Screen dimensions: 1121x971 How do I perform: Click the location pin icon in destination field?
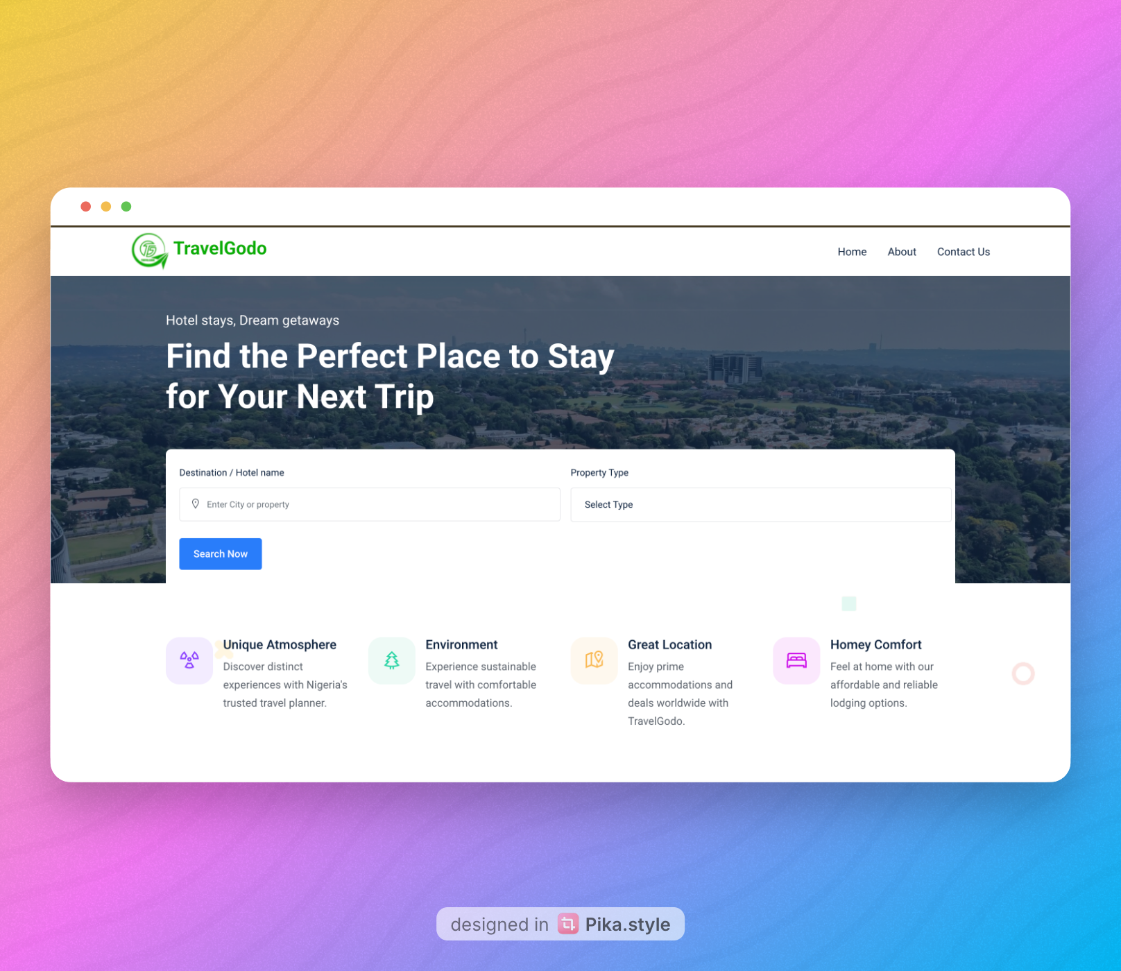point(196,504)
